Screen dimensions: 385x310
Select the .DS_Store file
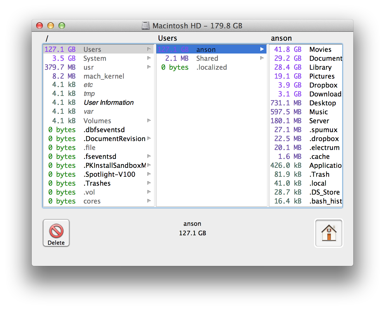pyautogui.click(x=306, y=192)
